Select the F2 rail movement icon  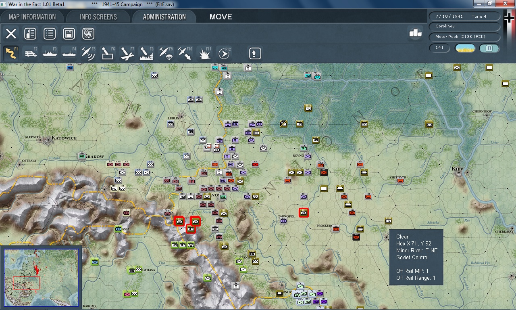(x=30, y=53)
